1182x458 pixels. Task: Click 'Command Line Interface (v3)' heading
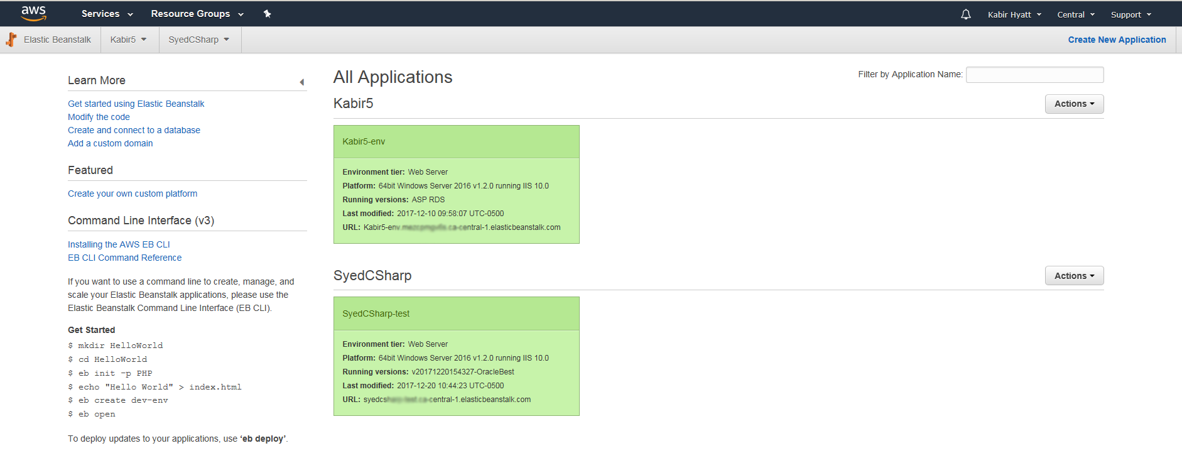click(141, 221)
